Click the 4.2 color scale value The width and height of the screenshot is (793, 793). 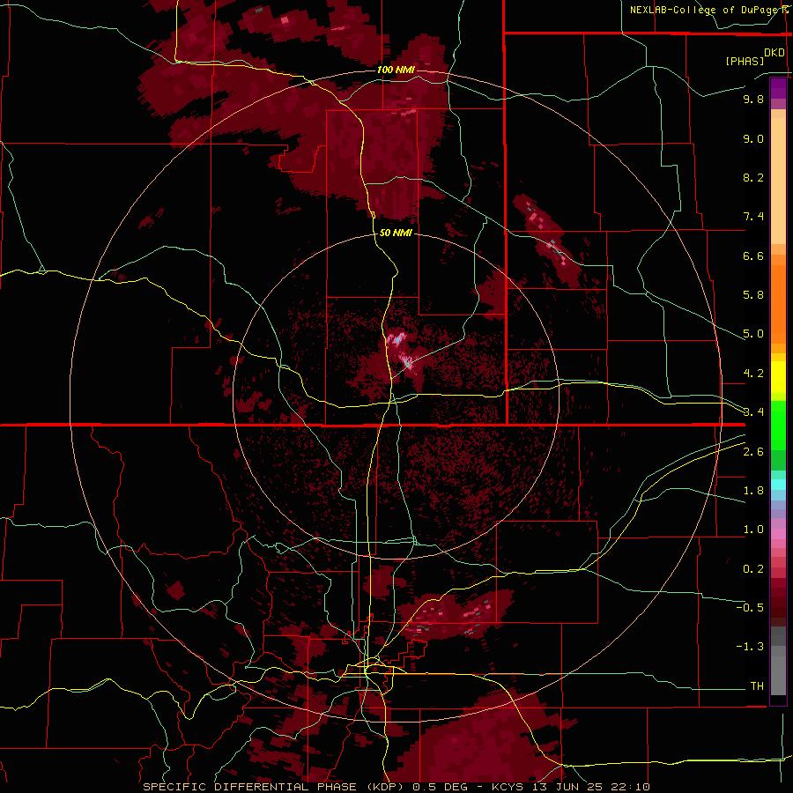(753, 374)
